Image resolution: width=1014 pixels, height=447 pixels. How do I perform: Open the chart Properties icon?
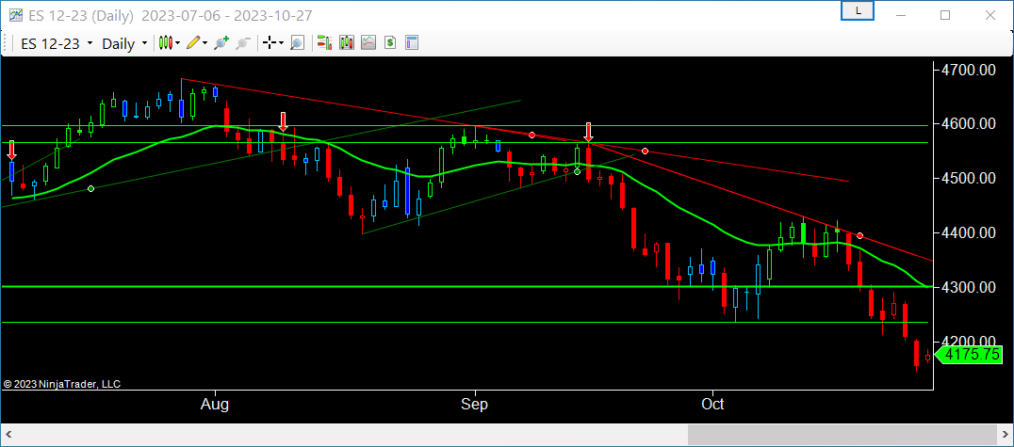pos(412,43)
